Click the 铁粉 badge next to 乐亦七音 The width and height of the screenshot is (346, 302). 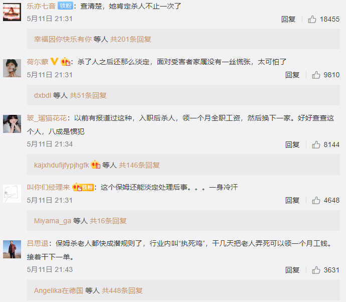pyautogui.click(x=65, y=6)
